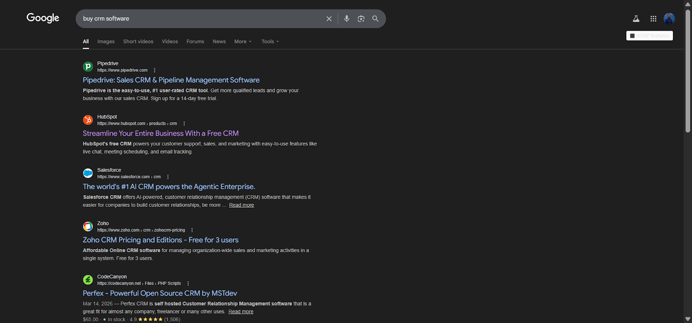Switch to the News tab

219,41
